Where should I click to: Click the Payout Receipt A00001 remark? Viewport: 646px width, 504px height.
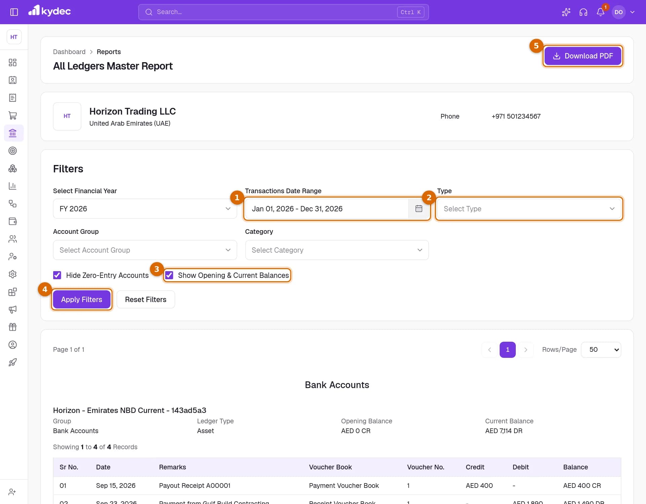click(x=195, y=486)
